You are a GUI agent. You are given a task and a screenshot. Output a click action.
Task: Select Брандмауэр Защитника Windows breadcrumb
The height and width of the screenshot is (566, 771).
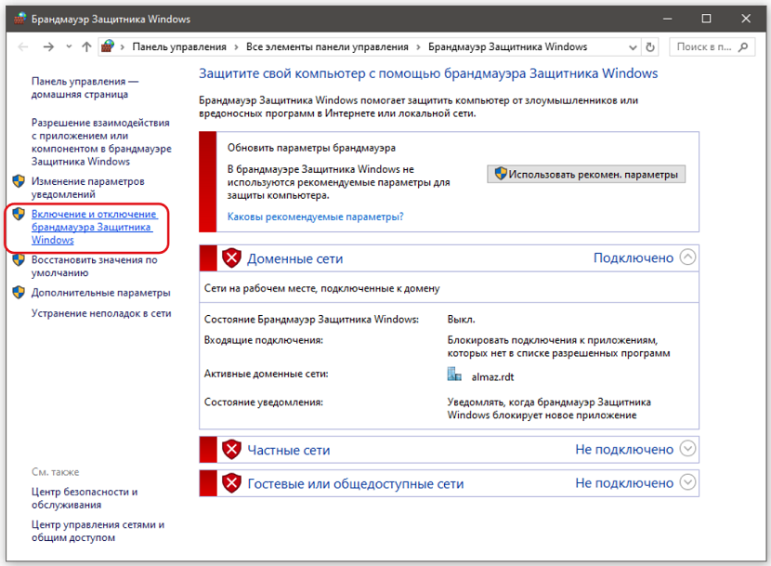point(507,47)
